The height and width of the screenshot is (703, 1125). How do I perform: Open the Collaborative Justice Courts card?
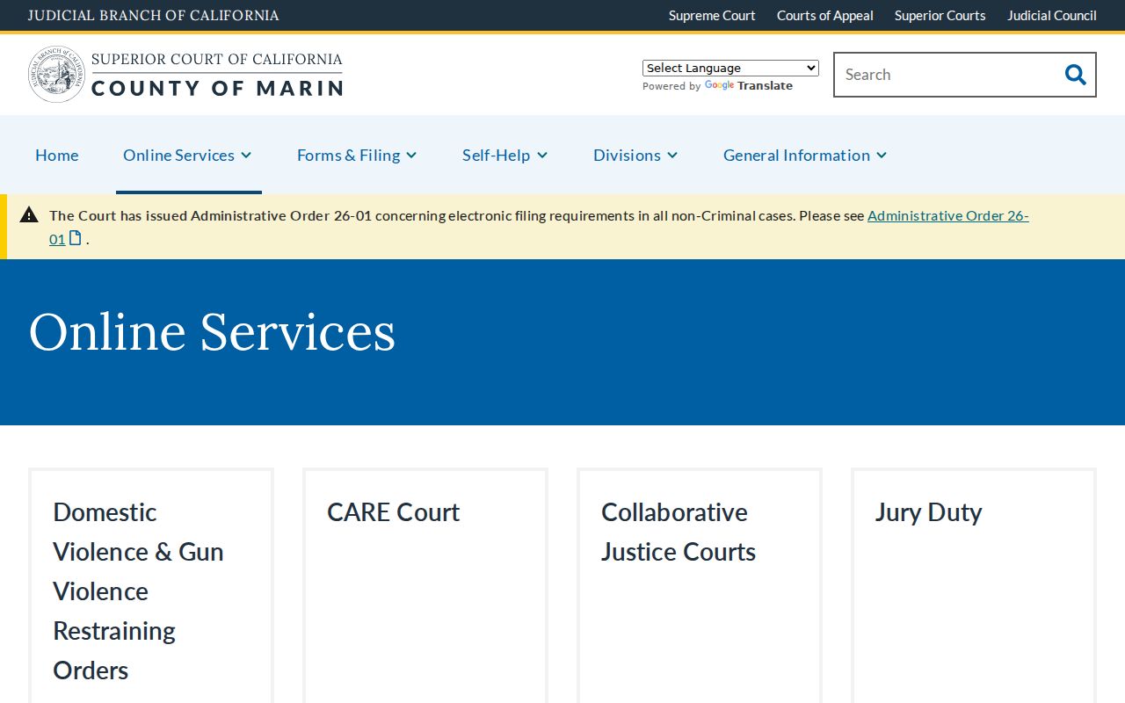pos(700,586)
